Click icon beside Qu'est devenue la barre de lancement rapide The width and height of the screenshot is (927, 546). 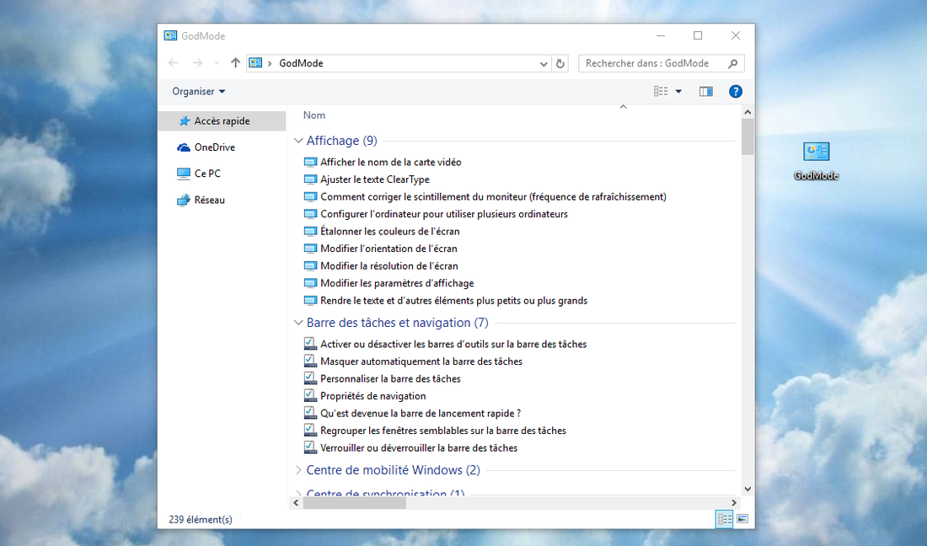(x=310, y=413)
